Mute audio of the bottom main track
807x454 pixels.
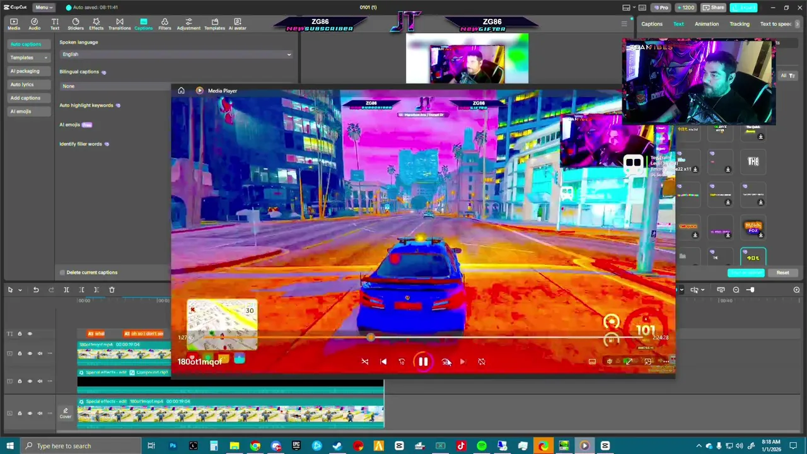pyautogui.click(x=40, y=413)
